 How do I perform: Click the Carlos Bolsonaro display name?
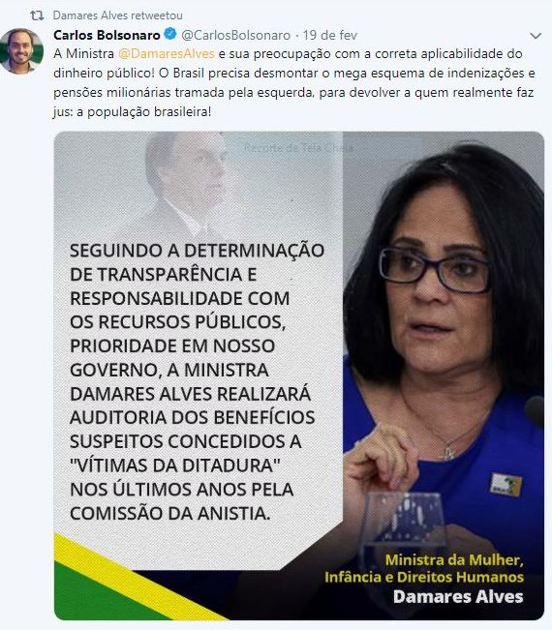(x=107, y=35)
